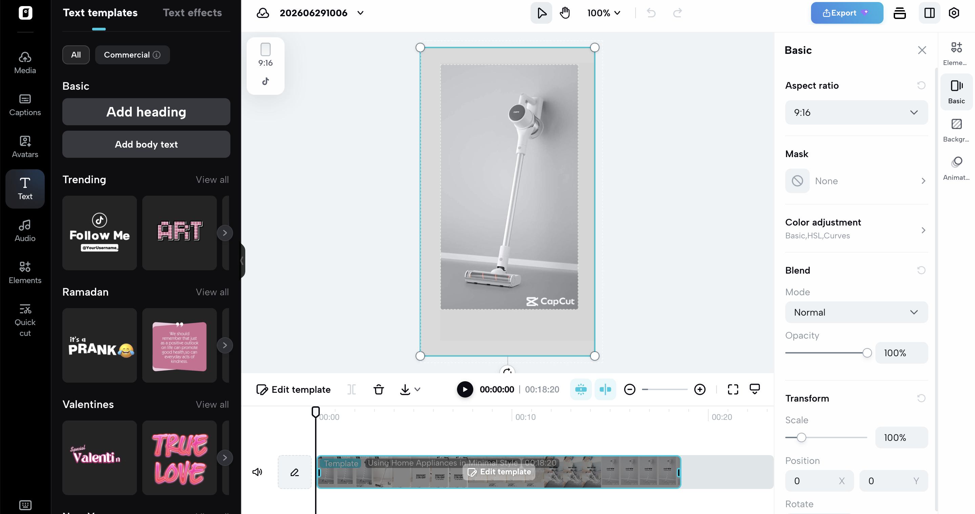975x514 pixels.
Task: Play the video preview
Action: point(465,389)
